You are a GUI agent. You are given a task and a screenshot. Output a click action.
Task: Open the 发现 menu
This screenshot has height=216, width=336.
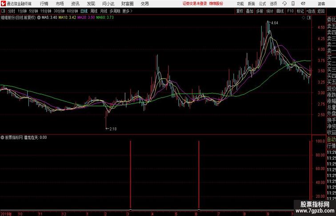pyautogui.click(x=91, y=4)
